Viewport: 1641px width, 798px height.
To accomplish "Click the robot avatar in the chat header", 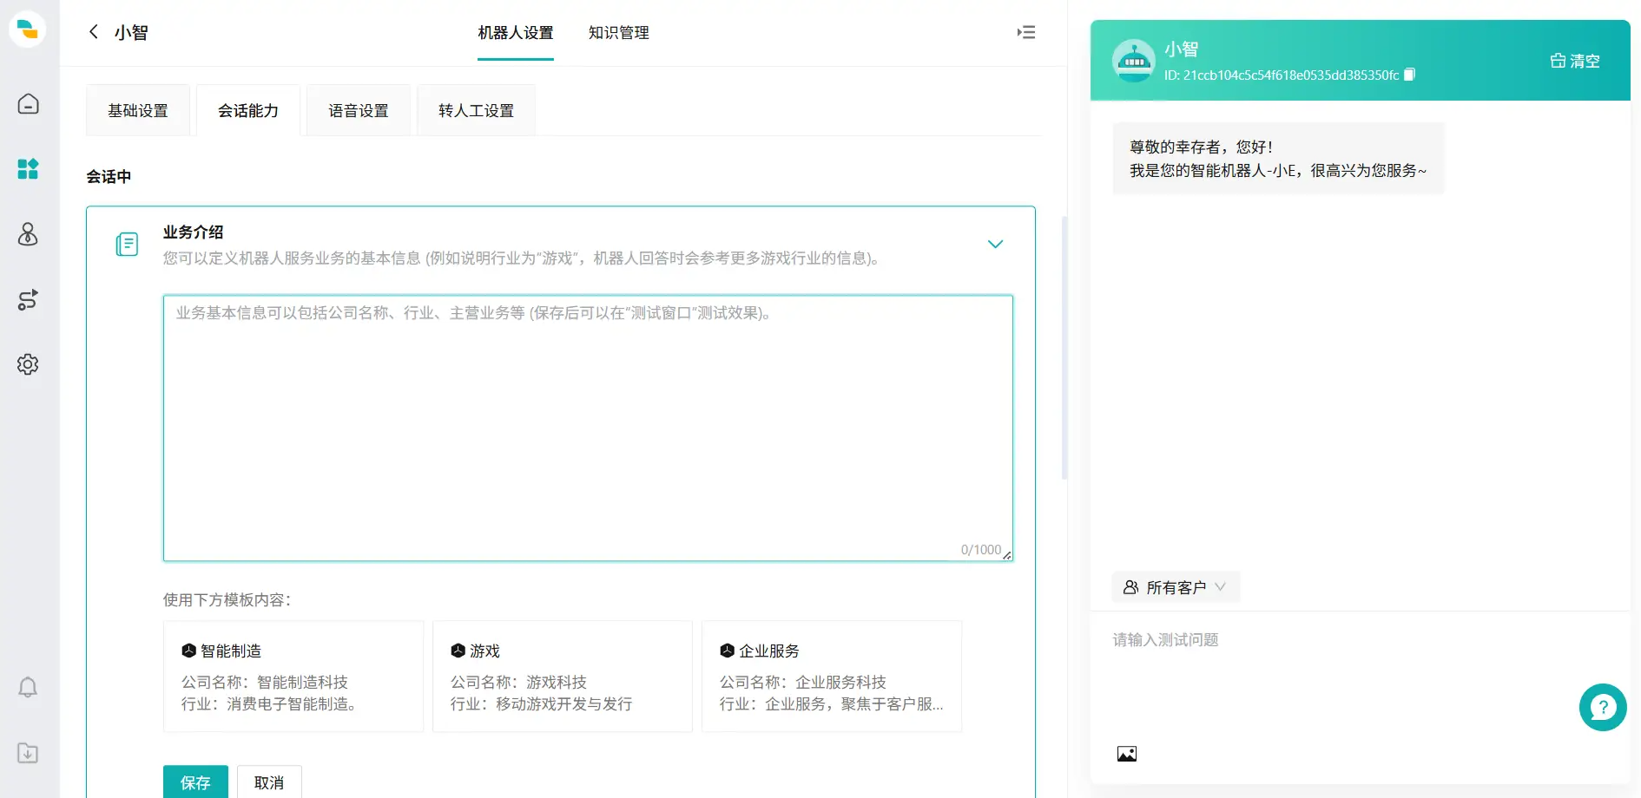I will [1134, 61].
